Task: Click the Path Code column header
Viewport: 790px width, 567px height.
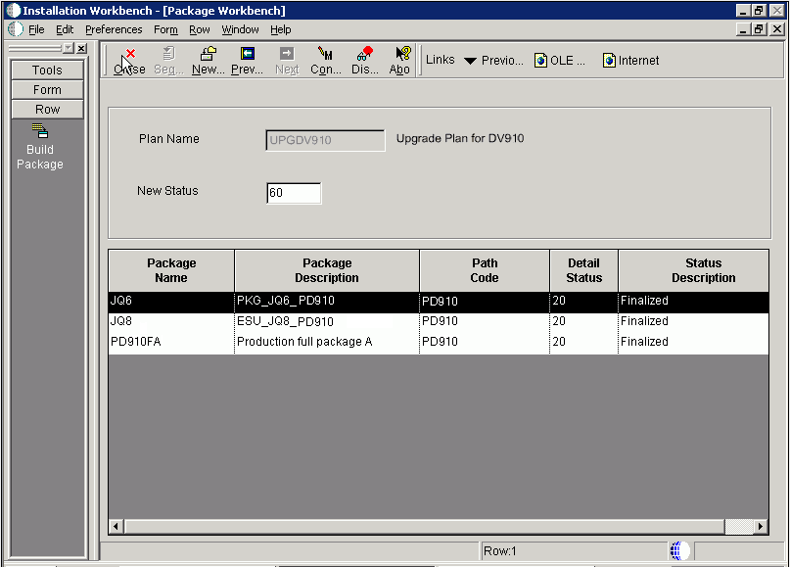Action: pos(485,270)
